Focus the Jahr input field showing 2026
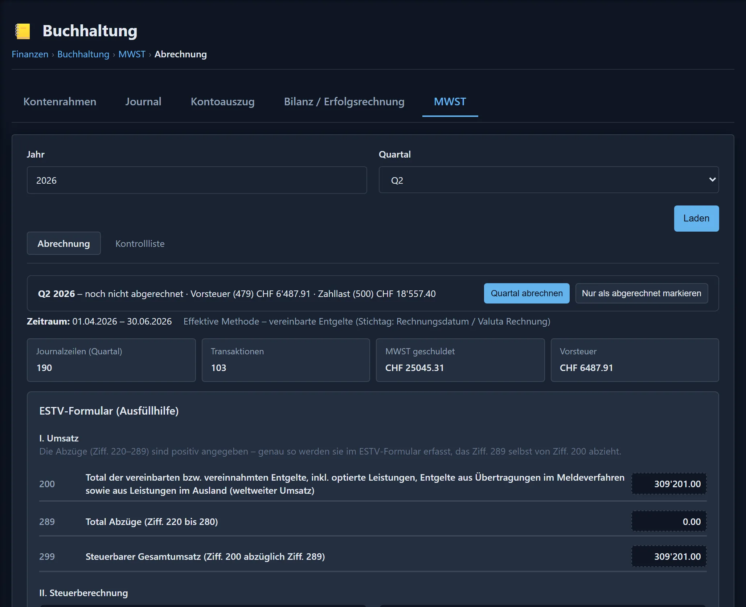This screenshot has width=746, height=607. click(x=197, y=180)
